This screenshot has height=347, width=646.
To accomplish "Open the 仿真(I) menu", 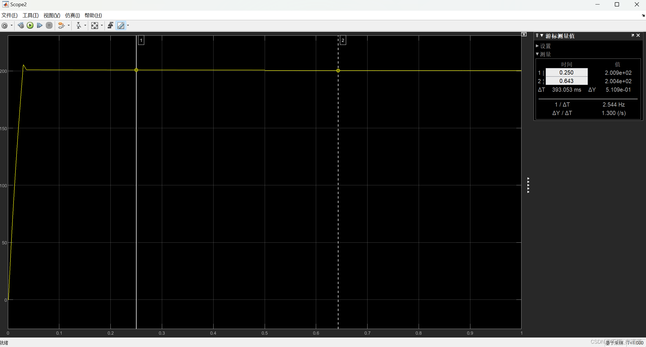I will pyautogui.click(x=72, y=15).
